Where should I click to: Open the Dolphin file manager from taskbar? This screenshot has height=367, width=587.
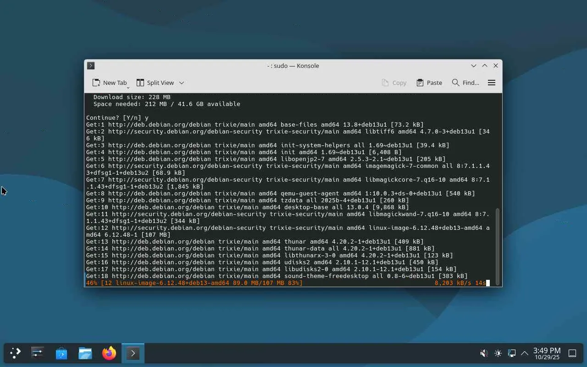pyautogui.click(x=85, y=353)
